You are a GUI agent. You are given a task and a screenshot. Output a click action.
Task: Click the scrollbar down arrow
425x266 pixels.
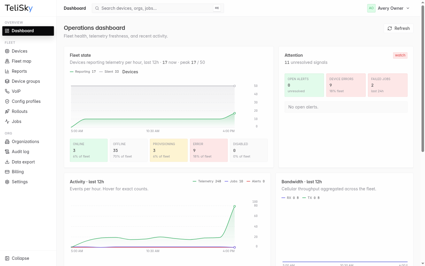(x=423, y=263)
